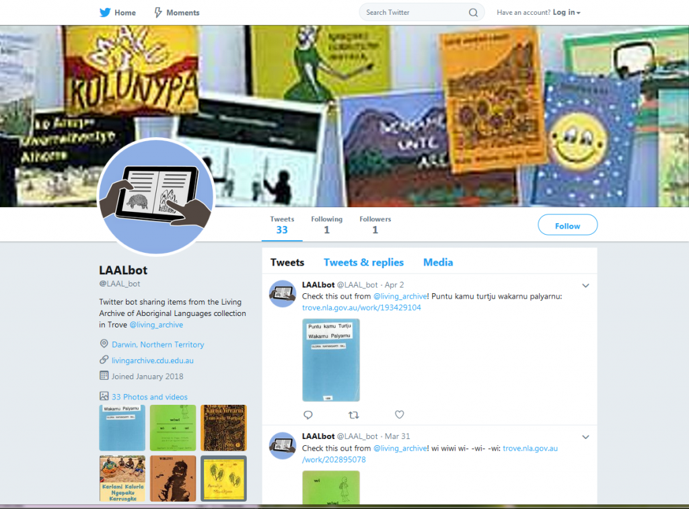
Task: Open options chevron on Mar 31 tweet
Action: pos(585,437)
